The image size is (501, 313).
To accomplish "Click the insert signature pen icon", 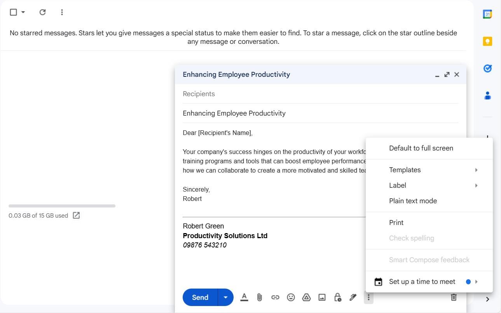I will [353, 297].
